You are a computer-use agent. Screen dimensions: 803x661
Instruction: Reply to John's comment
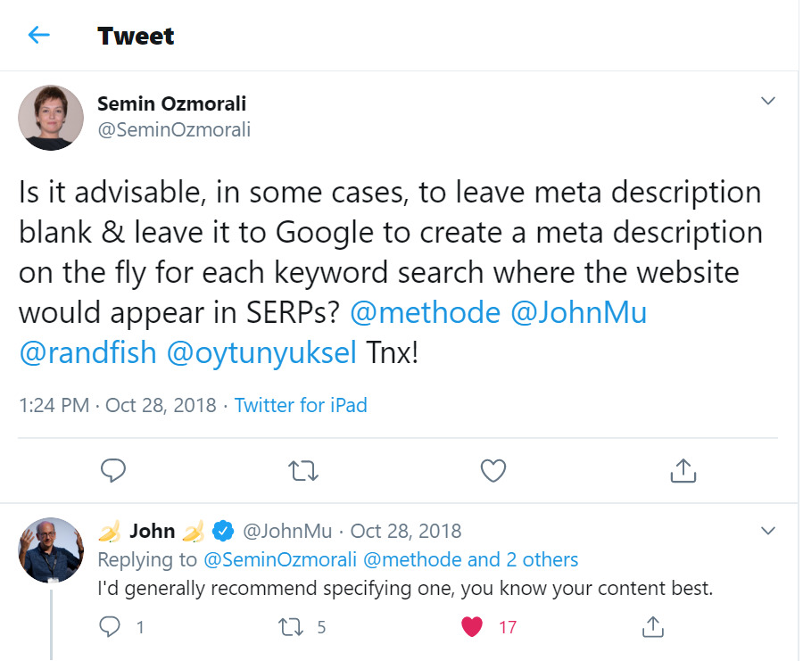[x=109, y=626]
